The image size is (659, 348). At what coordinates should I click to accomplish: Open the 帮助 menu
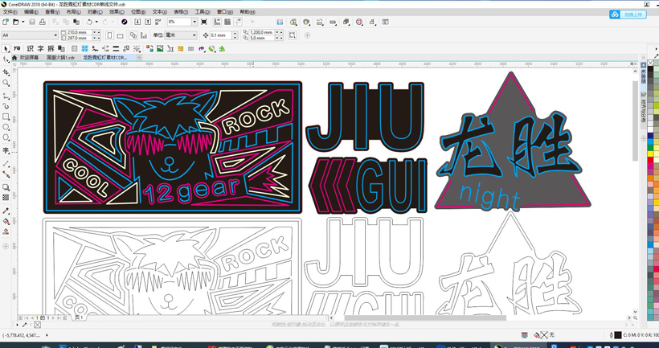pos(248,12)
